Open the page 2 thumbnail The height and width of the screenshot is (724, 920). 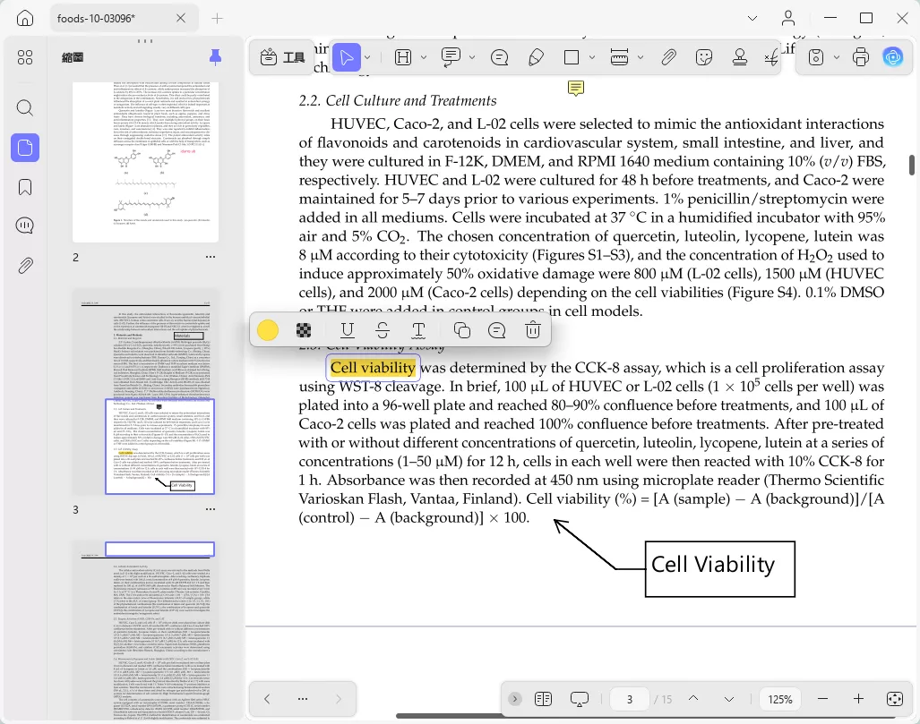point(145,162)
